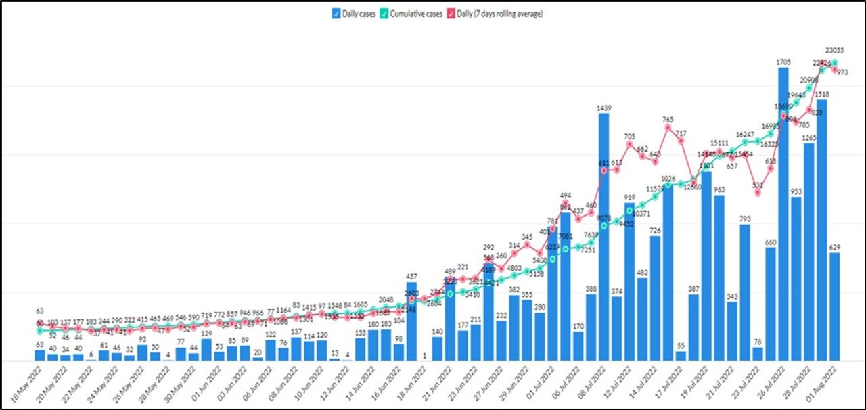Click the rolling average point labeled 531
This screenshot has width=866, height=410.
[758, 193]
